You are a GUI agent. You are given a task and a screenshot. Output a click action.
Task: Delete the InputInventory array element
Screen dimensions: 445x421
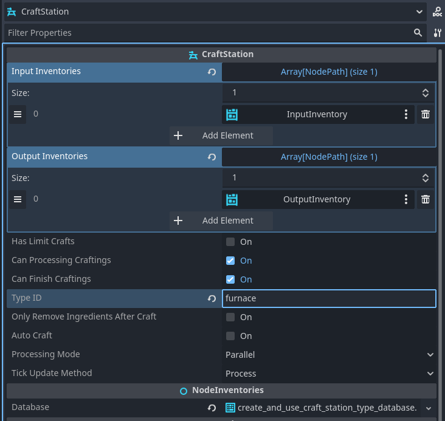click(x=425, y=114)
